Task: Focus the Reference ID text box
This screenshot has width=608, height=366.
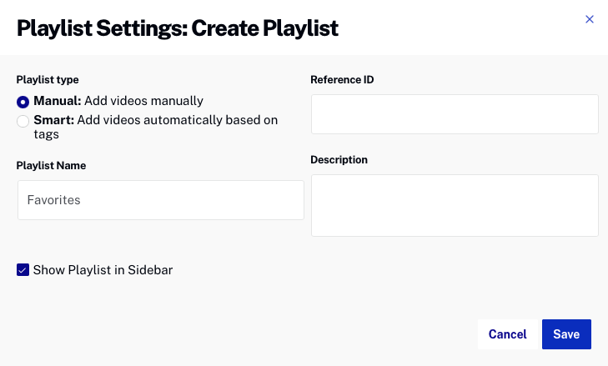Action: 455,114
